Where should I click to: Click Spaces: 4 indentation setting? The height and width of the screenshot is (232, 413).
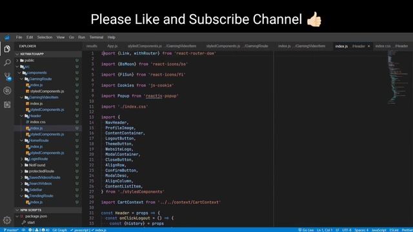[361, 230]
